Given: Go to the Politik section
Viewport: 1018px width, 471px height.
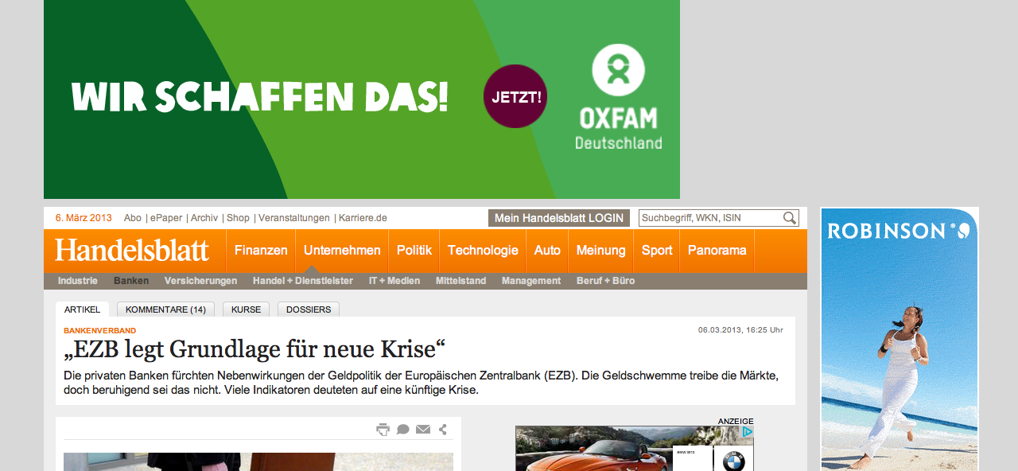Looking at the screenshot, I should tap(414, 251).
